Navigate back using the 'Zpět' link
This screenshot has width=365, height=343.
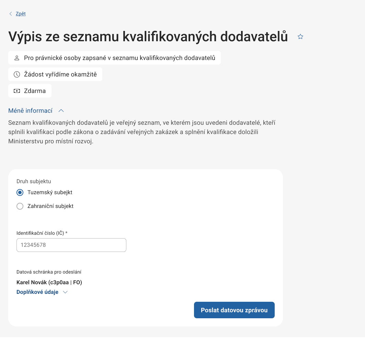tap(20, 13)
